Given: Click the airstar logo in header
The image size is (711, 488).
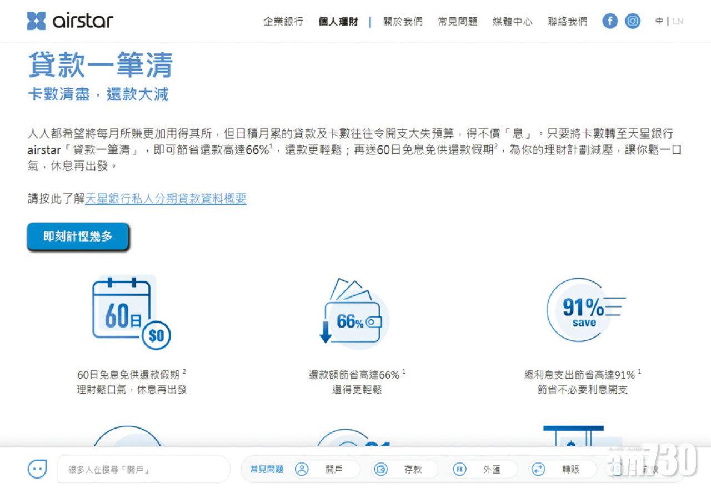Looking at the screenshot, I should (70, 21).
